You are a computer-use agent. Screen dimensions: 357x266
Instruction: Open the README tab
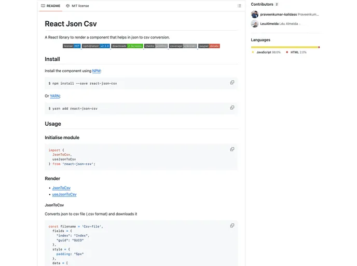(50, 6)
